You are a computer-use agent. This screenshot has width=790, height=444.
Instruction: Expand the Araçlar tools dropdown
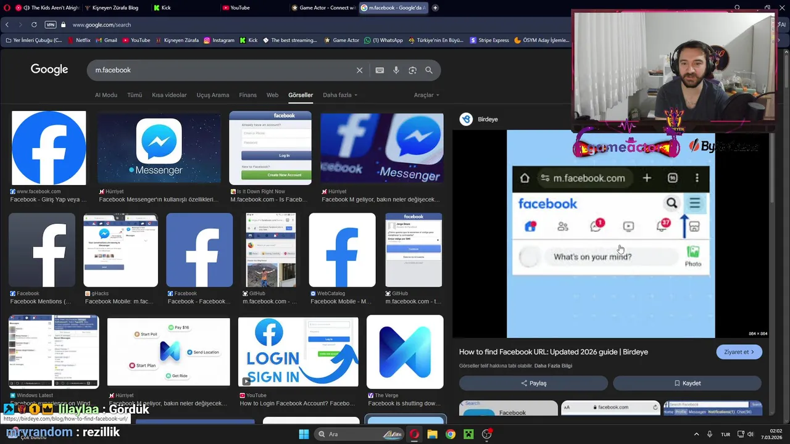(x=426, y=95)
